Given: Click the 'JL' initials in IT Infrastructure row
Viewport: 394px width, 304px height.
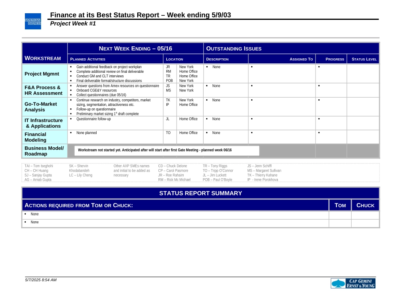Looking at the screenshot, I should [168, 119].
